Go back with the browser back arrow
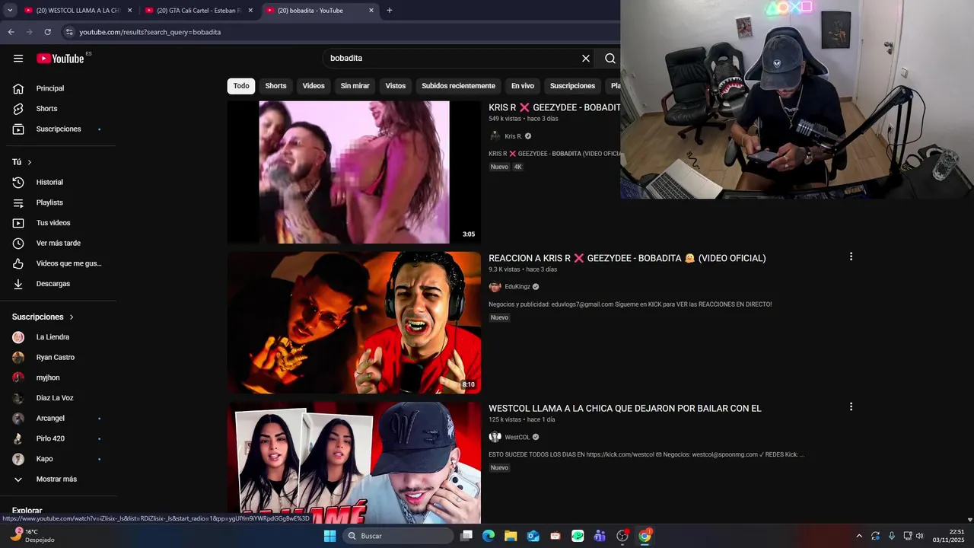 pos(11,32)
